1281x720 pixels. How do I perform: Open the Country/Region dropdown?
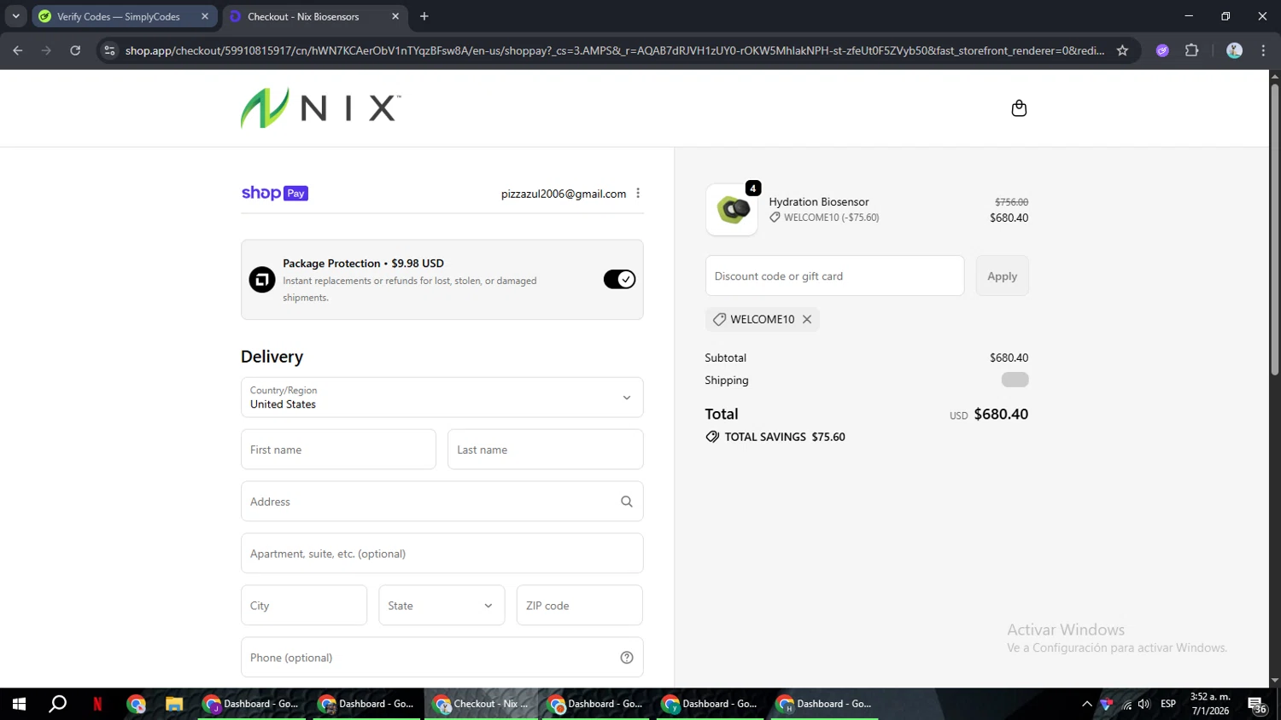point(442,398)
